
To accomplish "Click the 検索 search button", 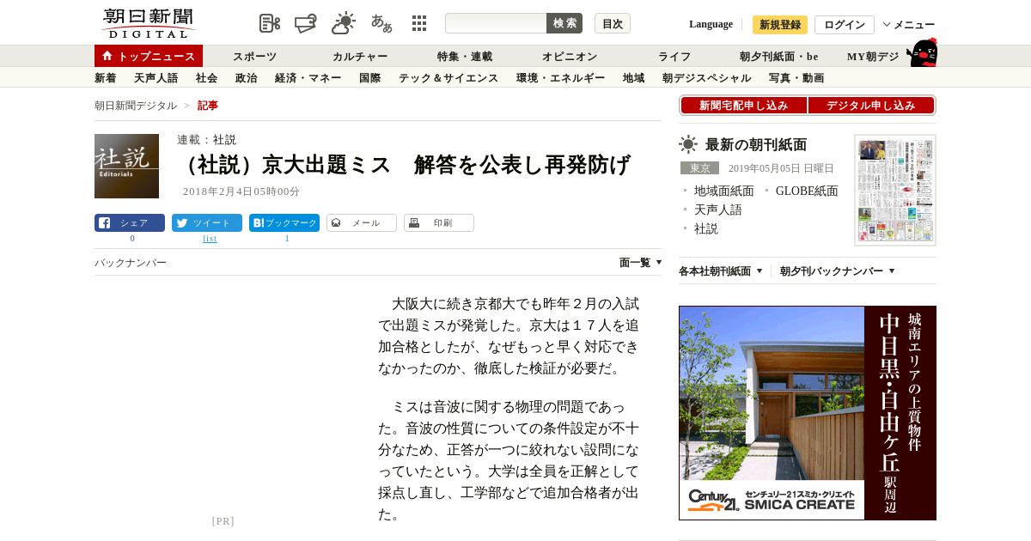I will click(564, 23).
